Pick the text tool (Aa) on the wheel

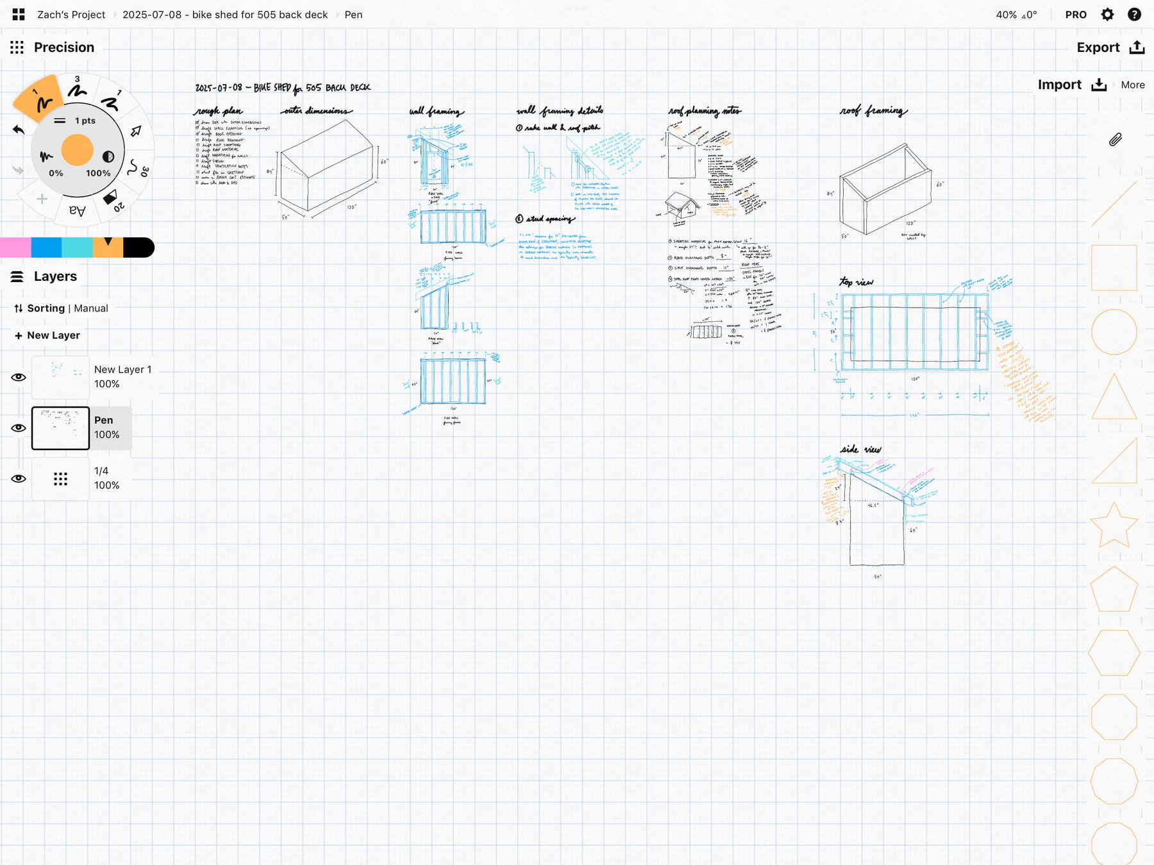(x=78, y=211)
